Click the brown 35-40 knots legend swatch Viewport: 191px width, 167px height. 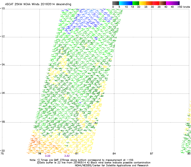pyautogui.click(x=163, y=3)
